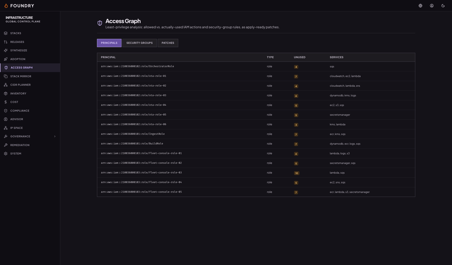
Task: Select the Principals tab
Action: tap(109, 43)
